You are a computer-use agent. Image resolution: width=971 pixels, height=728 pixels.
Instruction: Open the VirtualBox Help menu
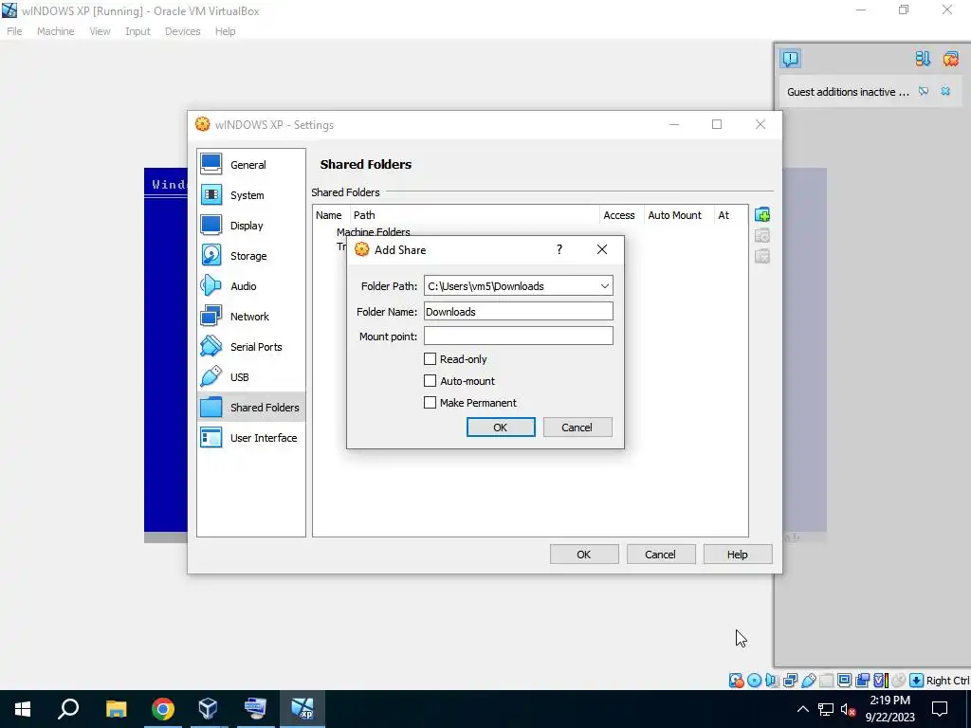(x=226, y=31)
